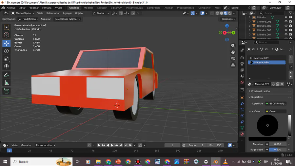Image resolution: width=295 pixels, height=166 pixels.
Task: Select Material.019 in the material list
Action: pyautogui.click(x=261, y=58)
